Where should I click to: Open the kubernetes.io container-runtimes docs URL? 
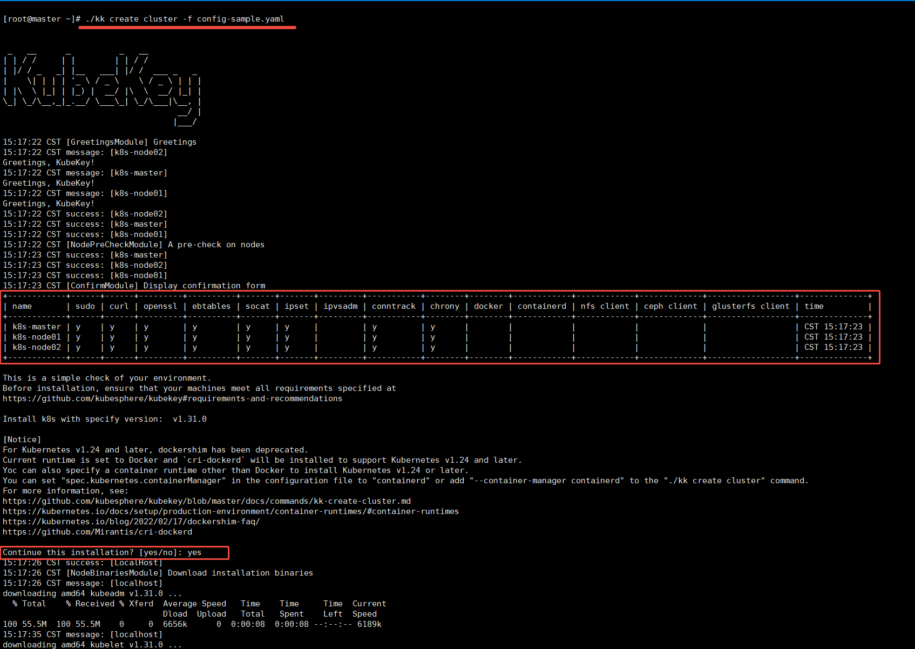[x=231, y=511]
